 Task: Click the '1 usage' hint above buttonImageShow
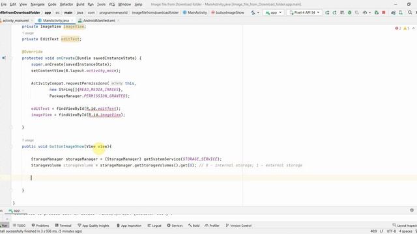tap(28, 140)
